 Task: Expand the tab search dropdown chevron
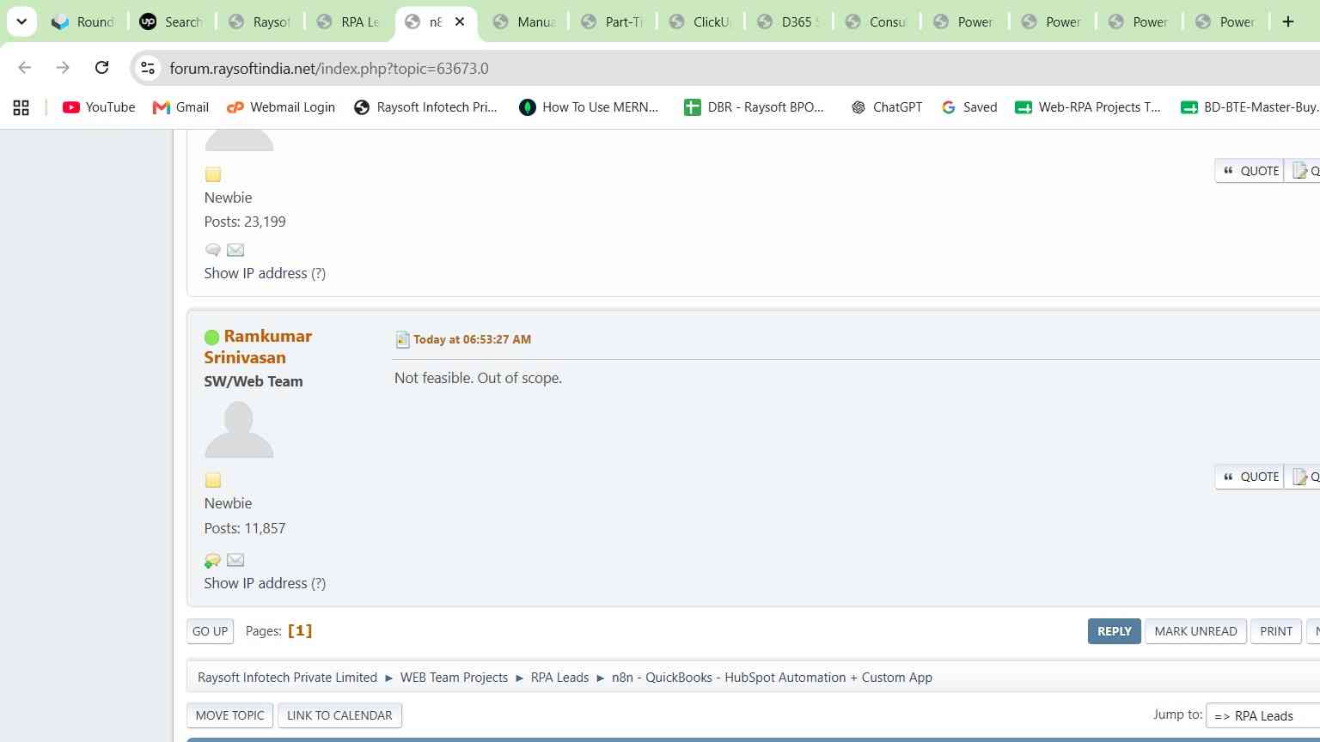tap(21, 21)
